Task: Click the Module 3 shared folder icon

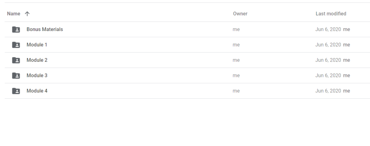Action: tap(16, 76)
